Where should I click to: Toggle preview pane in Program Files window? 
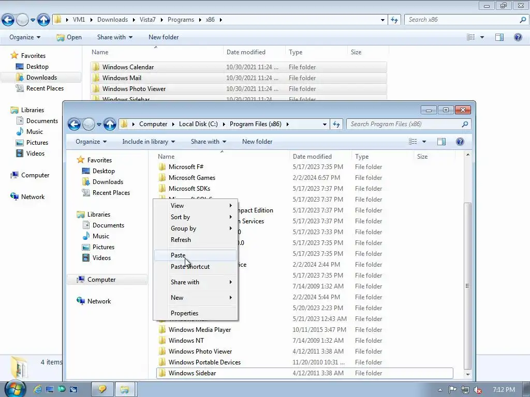pyautogui.click(x=441, y=142)
